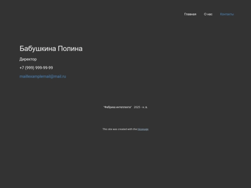This screenshot has width=251, height=188.
Task: Click the "This site was created with the" text
Action: pyautogui.click(x=120, y=129)
